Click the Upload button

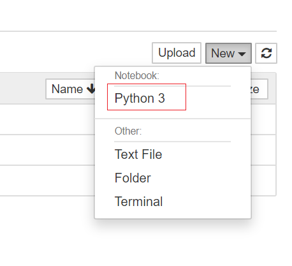click(x=177, y=53)
